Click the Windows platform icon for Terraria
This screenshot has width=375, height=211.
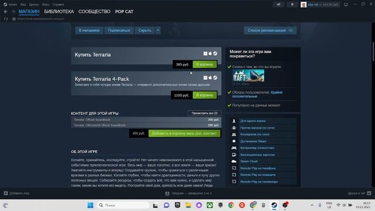point(205,53)
